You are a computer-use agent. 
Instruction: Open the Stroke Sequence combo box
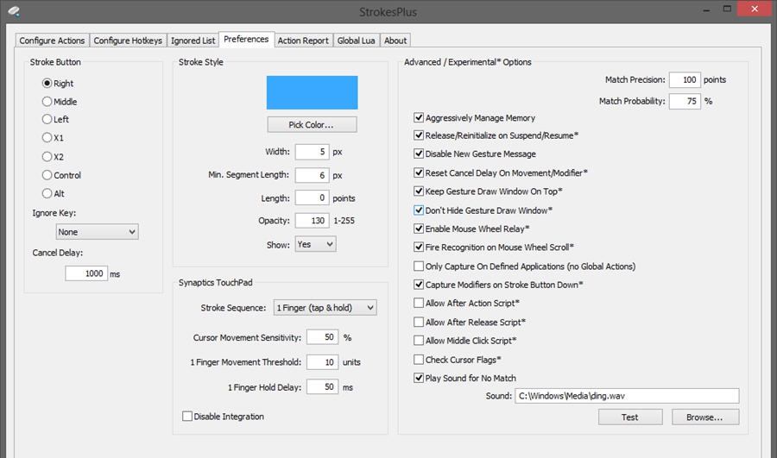325,308
